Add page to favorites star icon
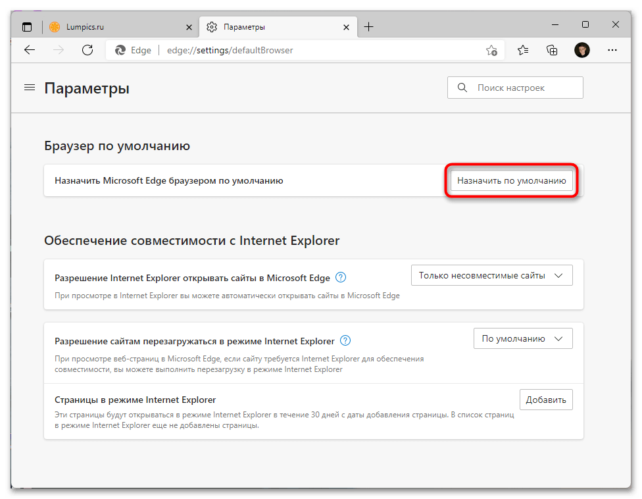This screenshot has height=499, width=642. 491,50
